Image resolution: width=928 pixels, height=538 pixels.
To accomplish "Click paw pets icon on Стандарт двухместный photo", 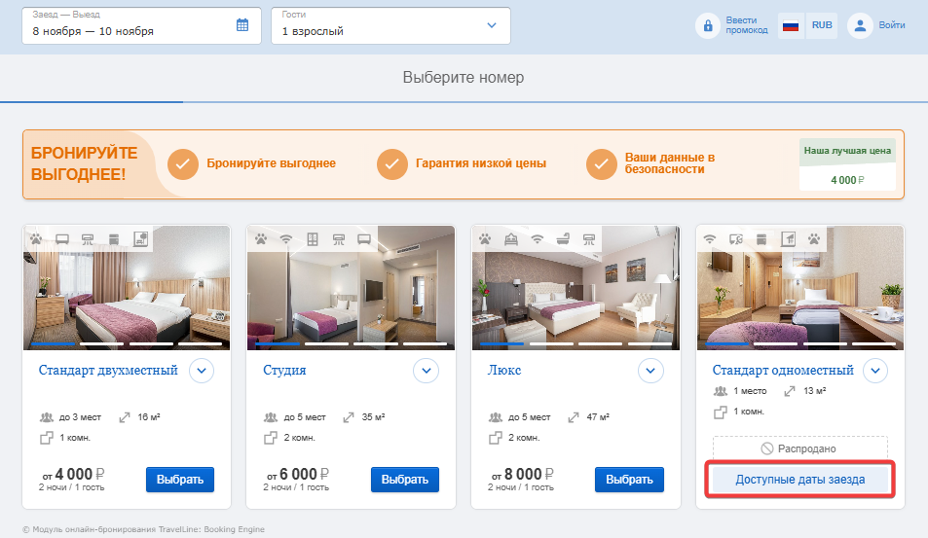I will click(36, 239).
